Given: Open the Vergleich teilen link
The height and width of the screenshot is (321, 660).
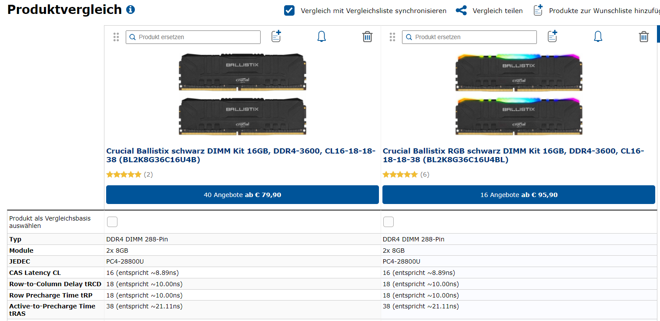Looking at the screenshot, I should tap(498, 10).
